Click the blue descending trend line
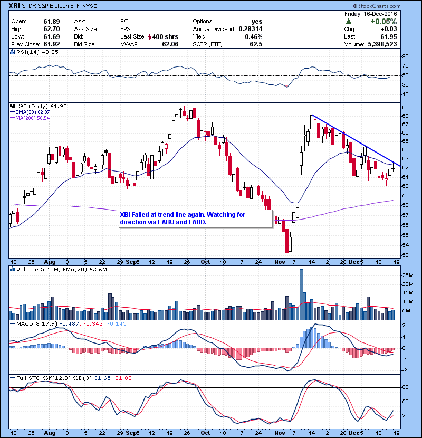 [357, 141]
